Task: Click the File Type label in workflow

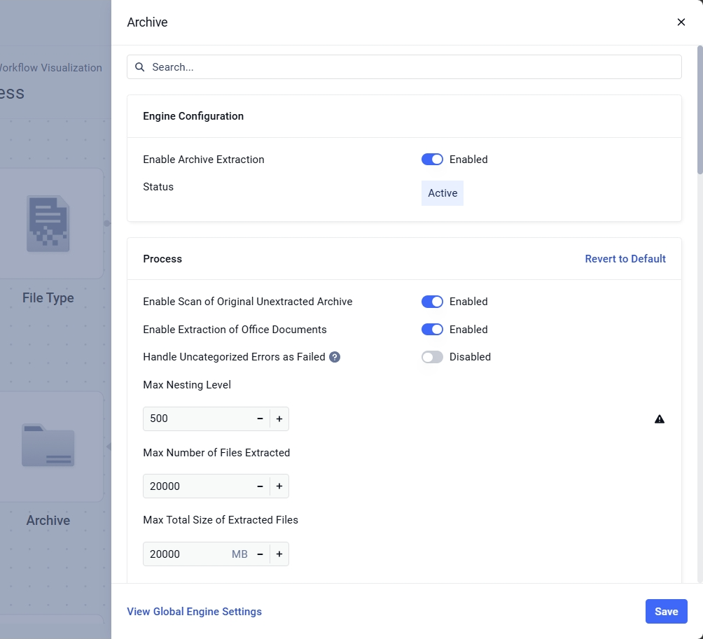Action: 48,297
